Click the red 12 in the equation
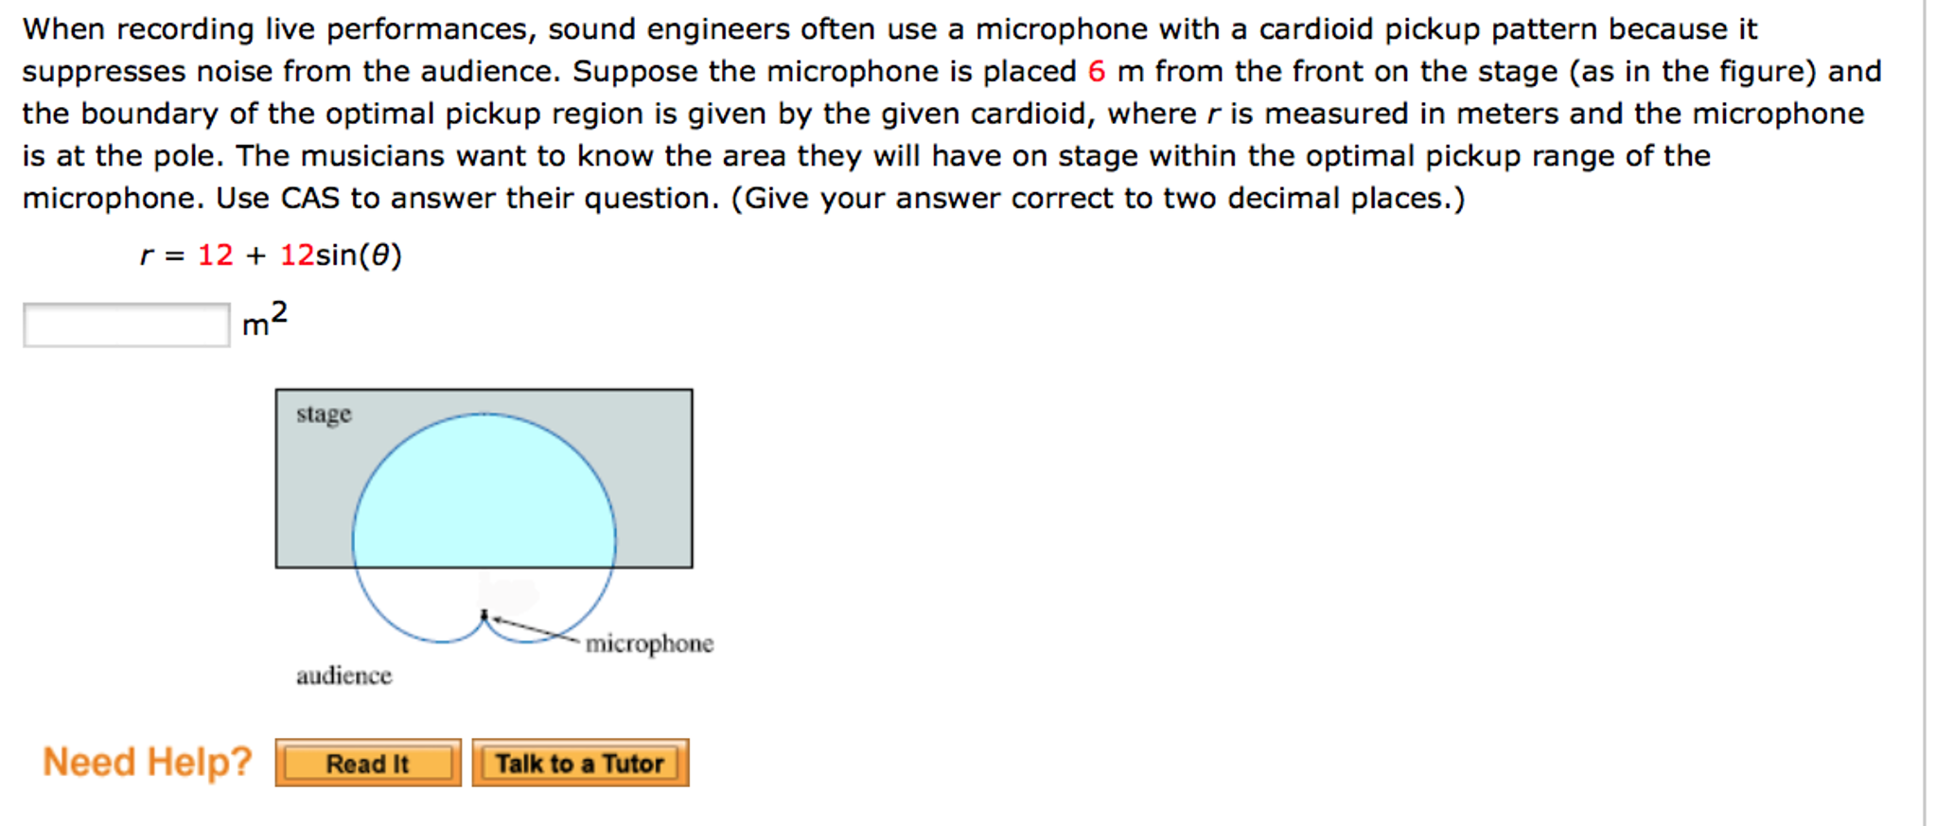 (x=216, y=254)
